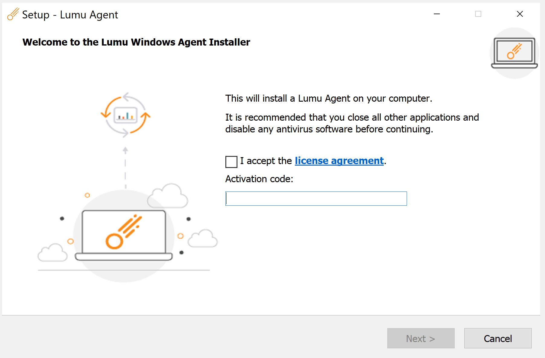This screenshot has height=358, width=545.
Task: Select the comet logo on the laptop illustration
Action: [x=124, y=232]
